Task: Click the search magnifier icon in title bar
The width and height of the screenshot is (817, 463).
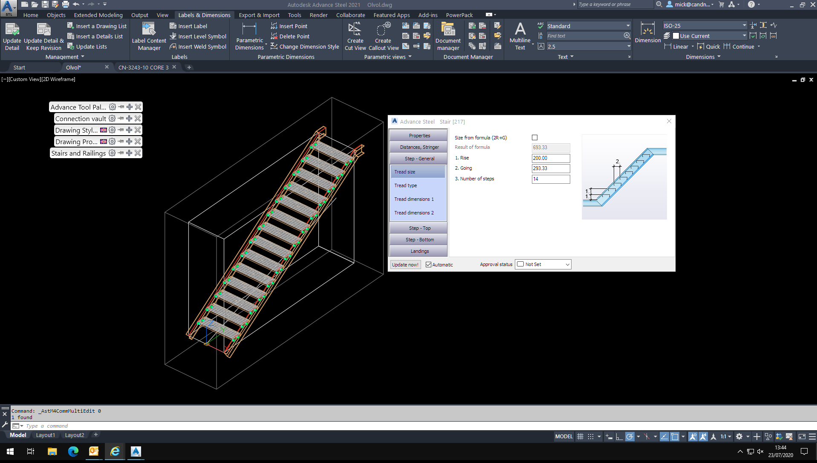Action: tap(659, 4)
